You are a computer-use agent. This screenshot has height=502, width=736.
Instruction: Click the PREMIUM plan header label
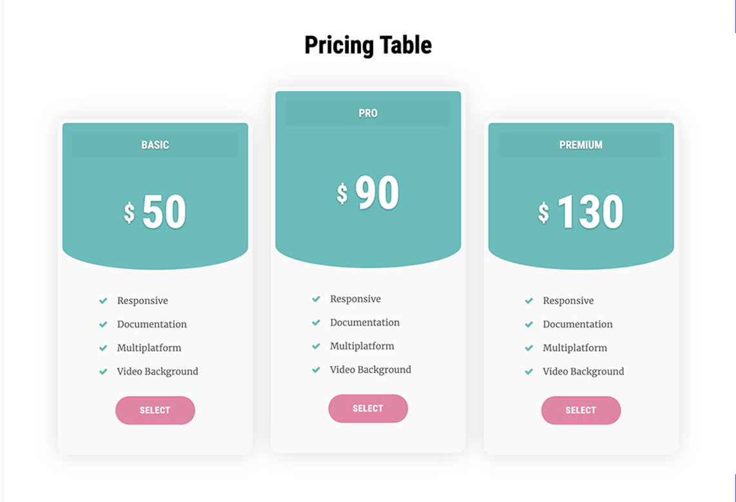pos(581,145)
